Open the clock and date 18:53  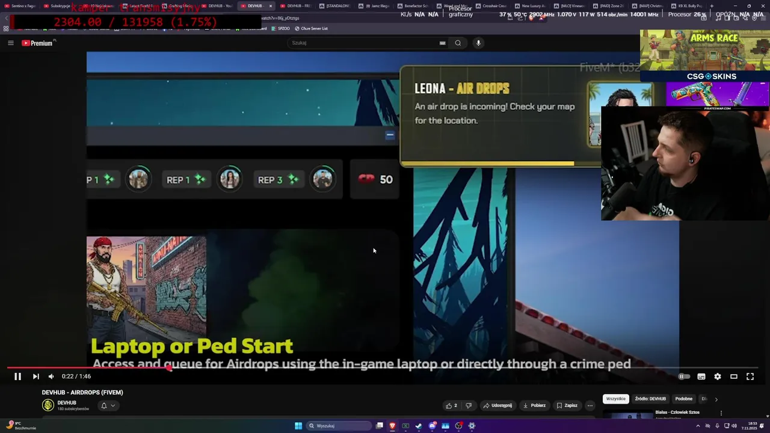click(749, 426)
